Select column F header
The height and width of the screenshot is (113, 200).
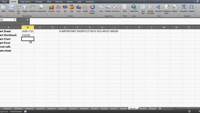(77, 27)
